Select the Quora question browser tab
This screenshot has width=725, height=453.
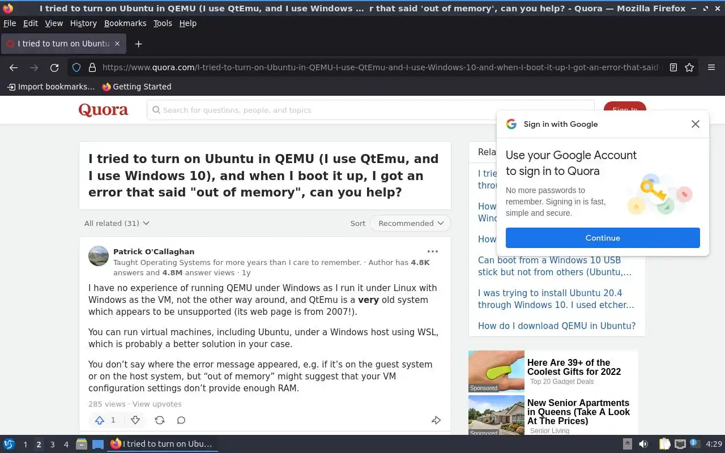click(x=62, y=44)
